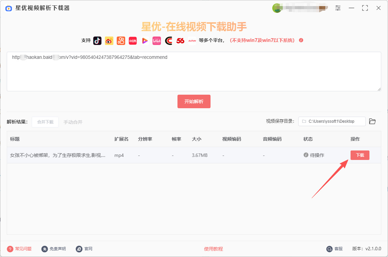Click the Xiaohongshu platform icon
Screen dimensions: 388x257
tap(133, 41)
